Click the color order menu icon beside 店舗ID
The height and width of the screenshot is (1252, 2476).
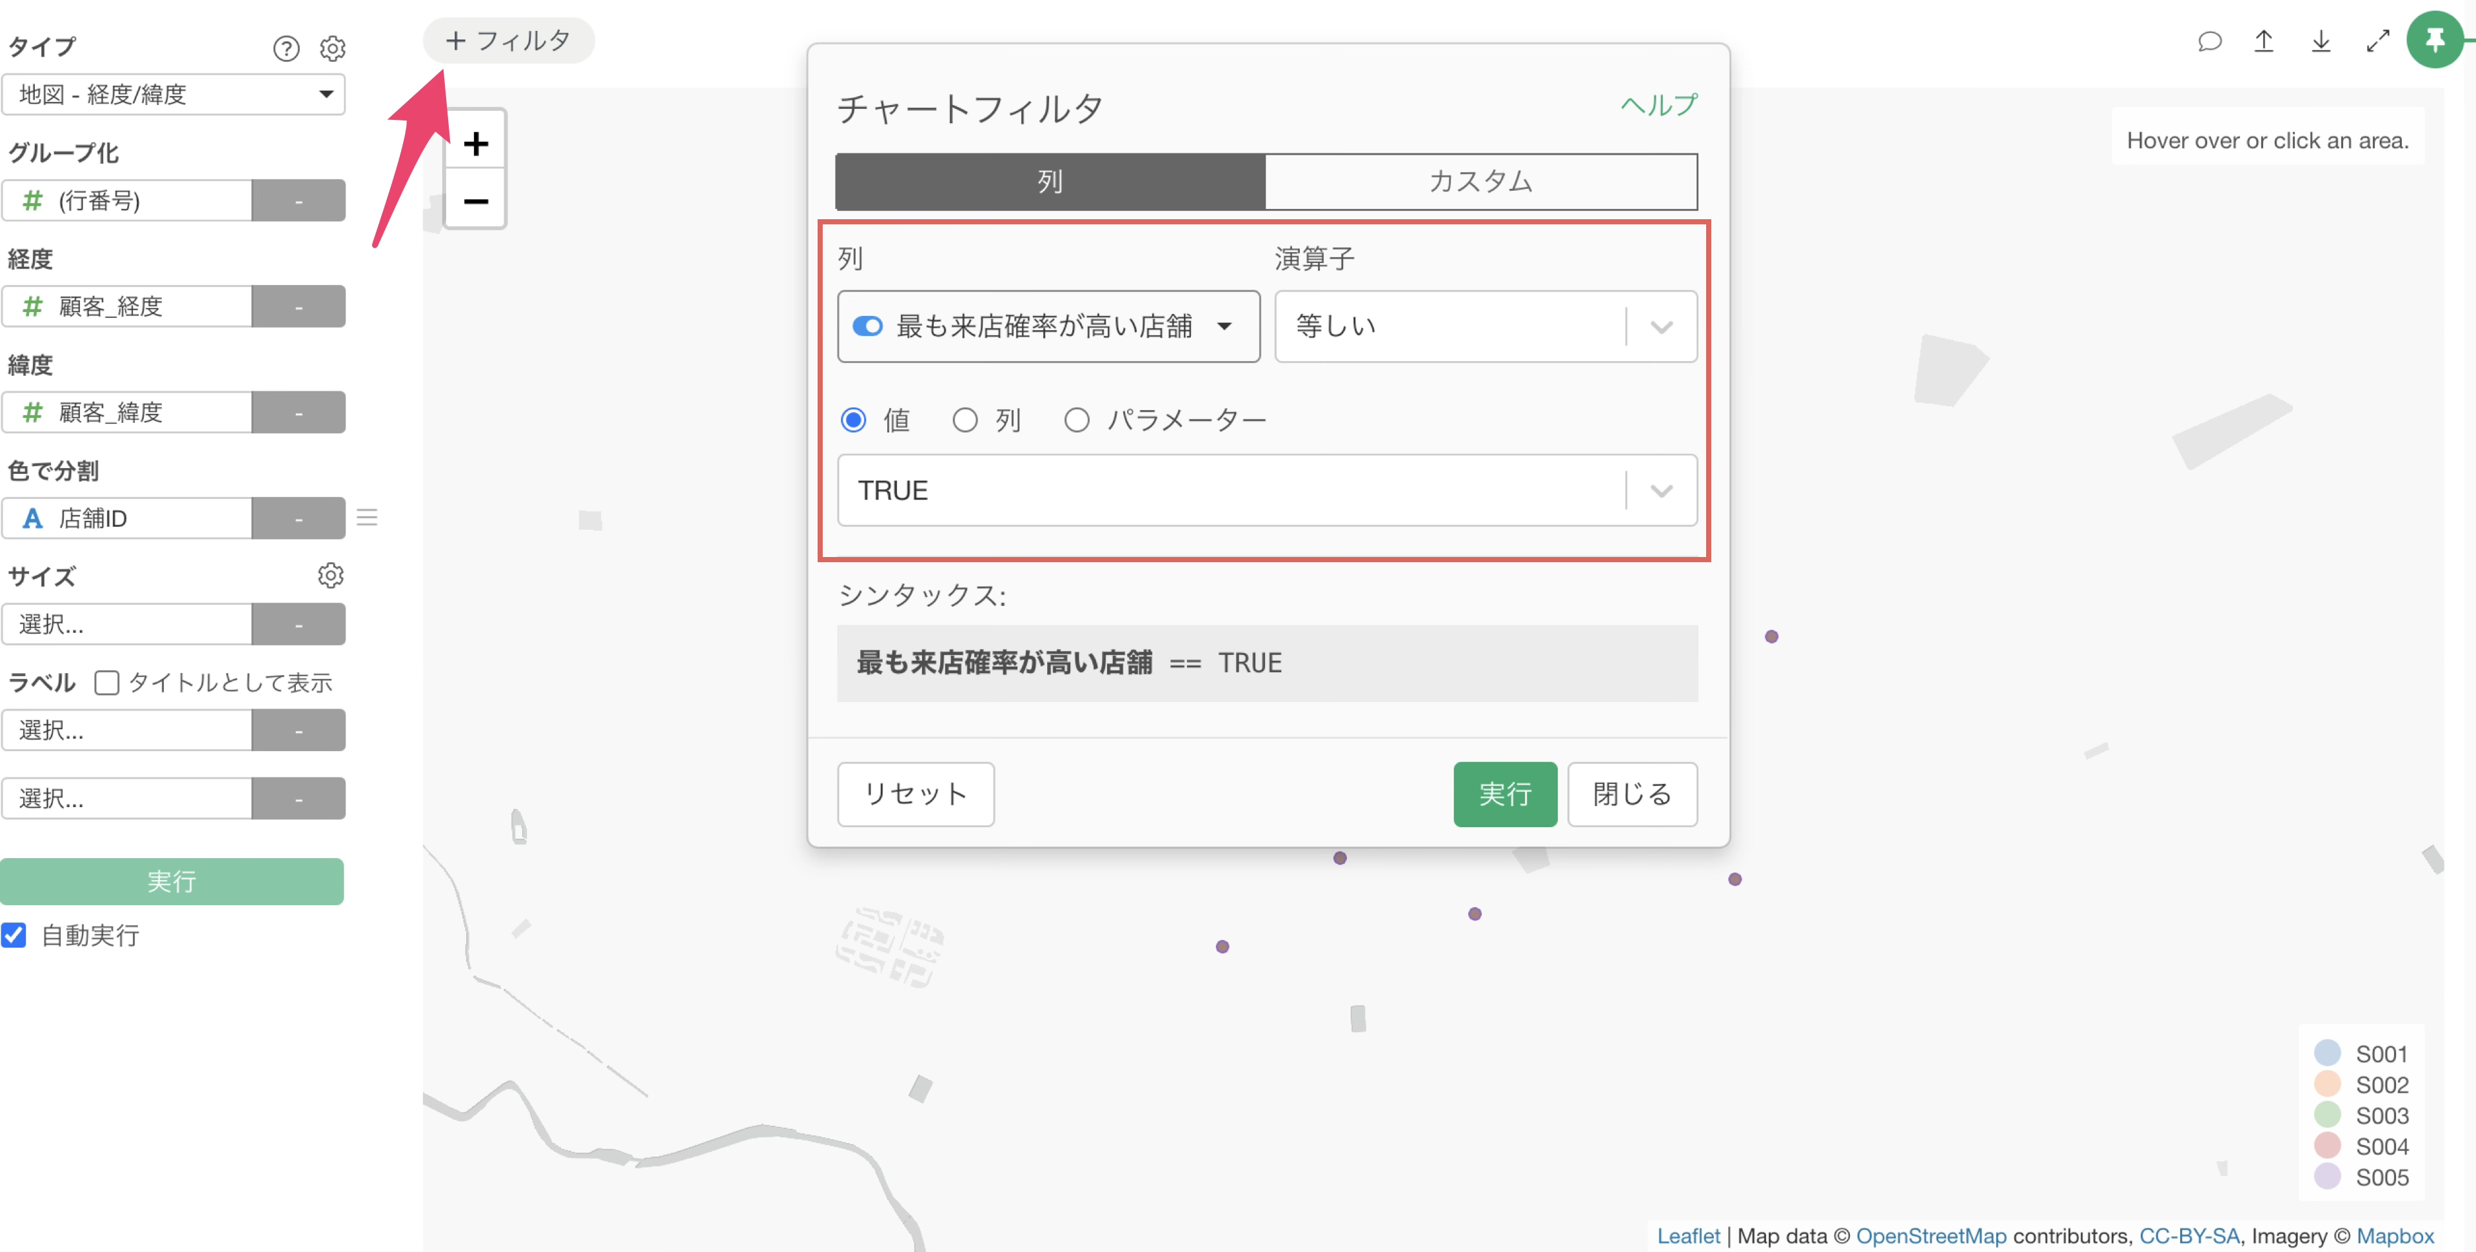[x=367, y=518]
